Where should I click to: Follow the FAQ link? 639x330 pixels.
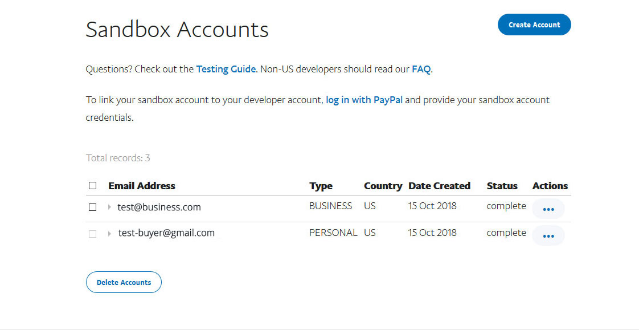coord(421,70)
